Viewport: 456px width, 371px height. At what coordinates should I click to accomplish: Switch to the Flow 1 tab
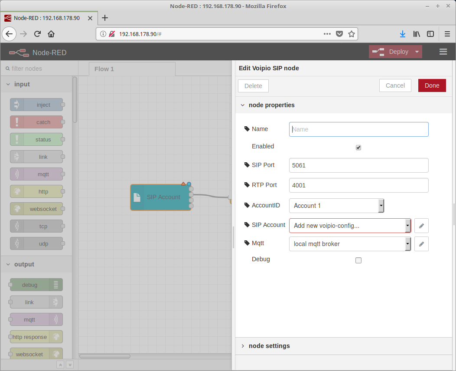[104, 69]
